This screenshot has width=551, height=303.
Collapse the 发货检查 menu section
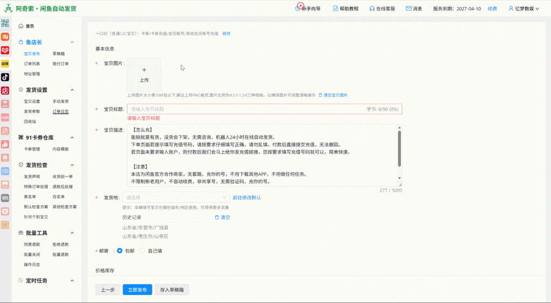(72, 165)
